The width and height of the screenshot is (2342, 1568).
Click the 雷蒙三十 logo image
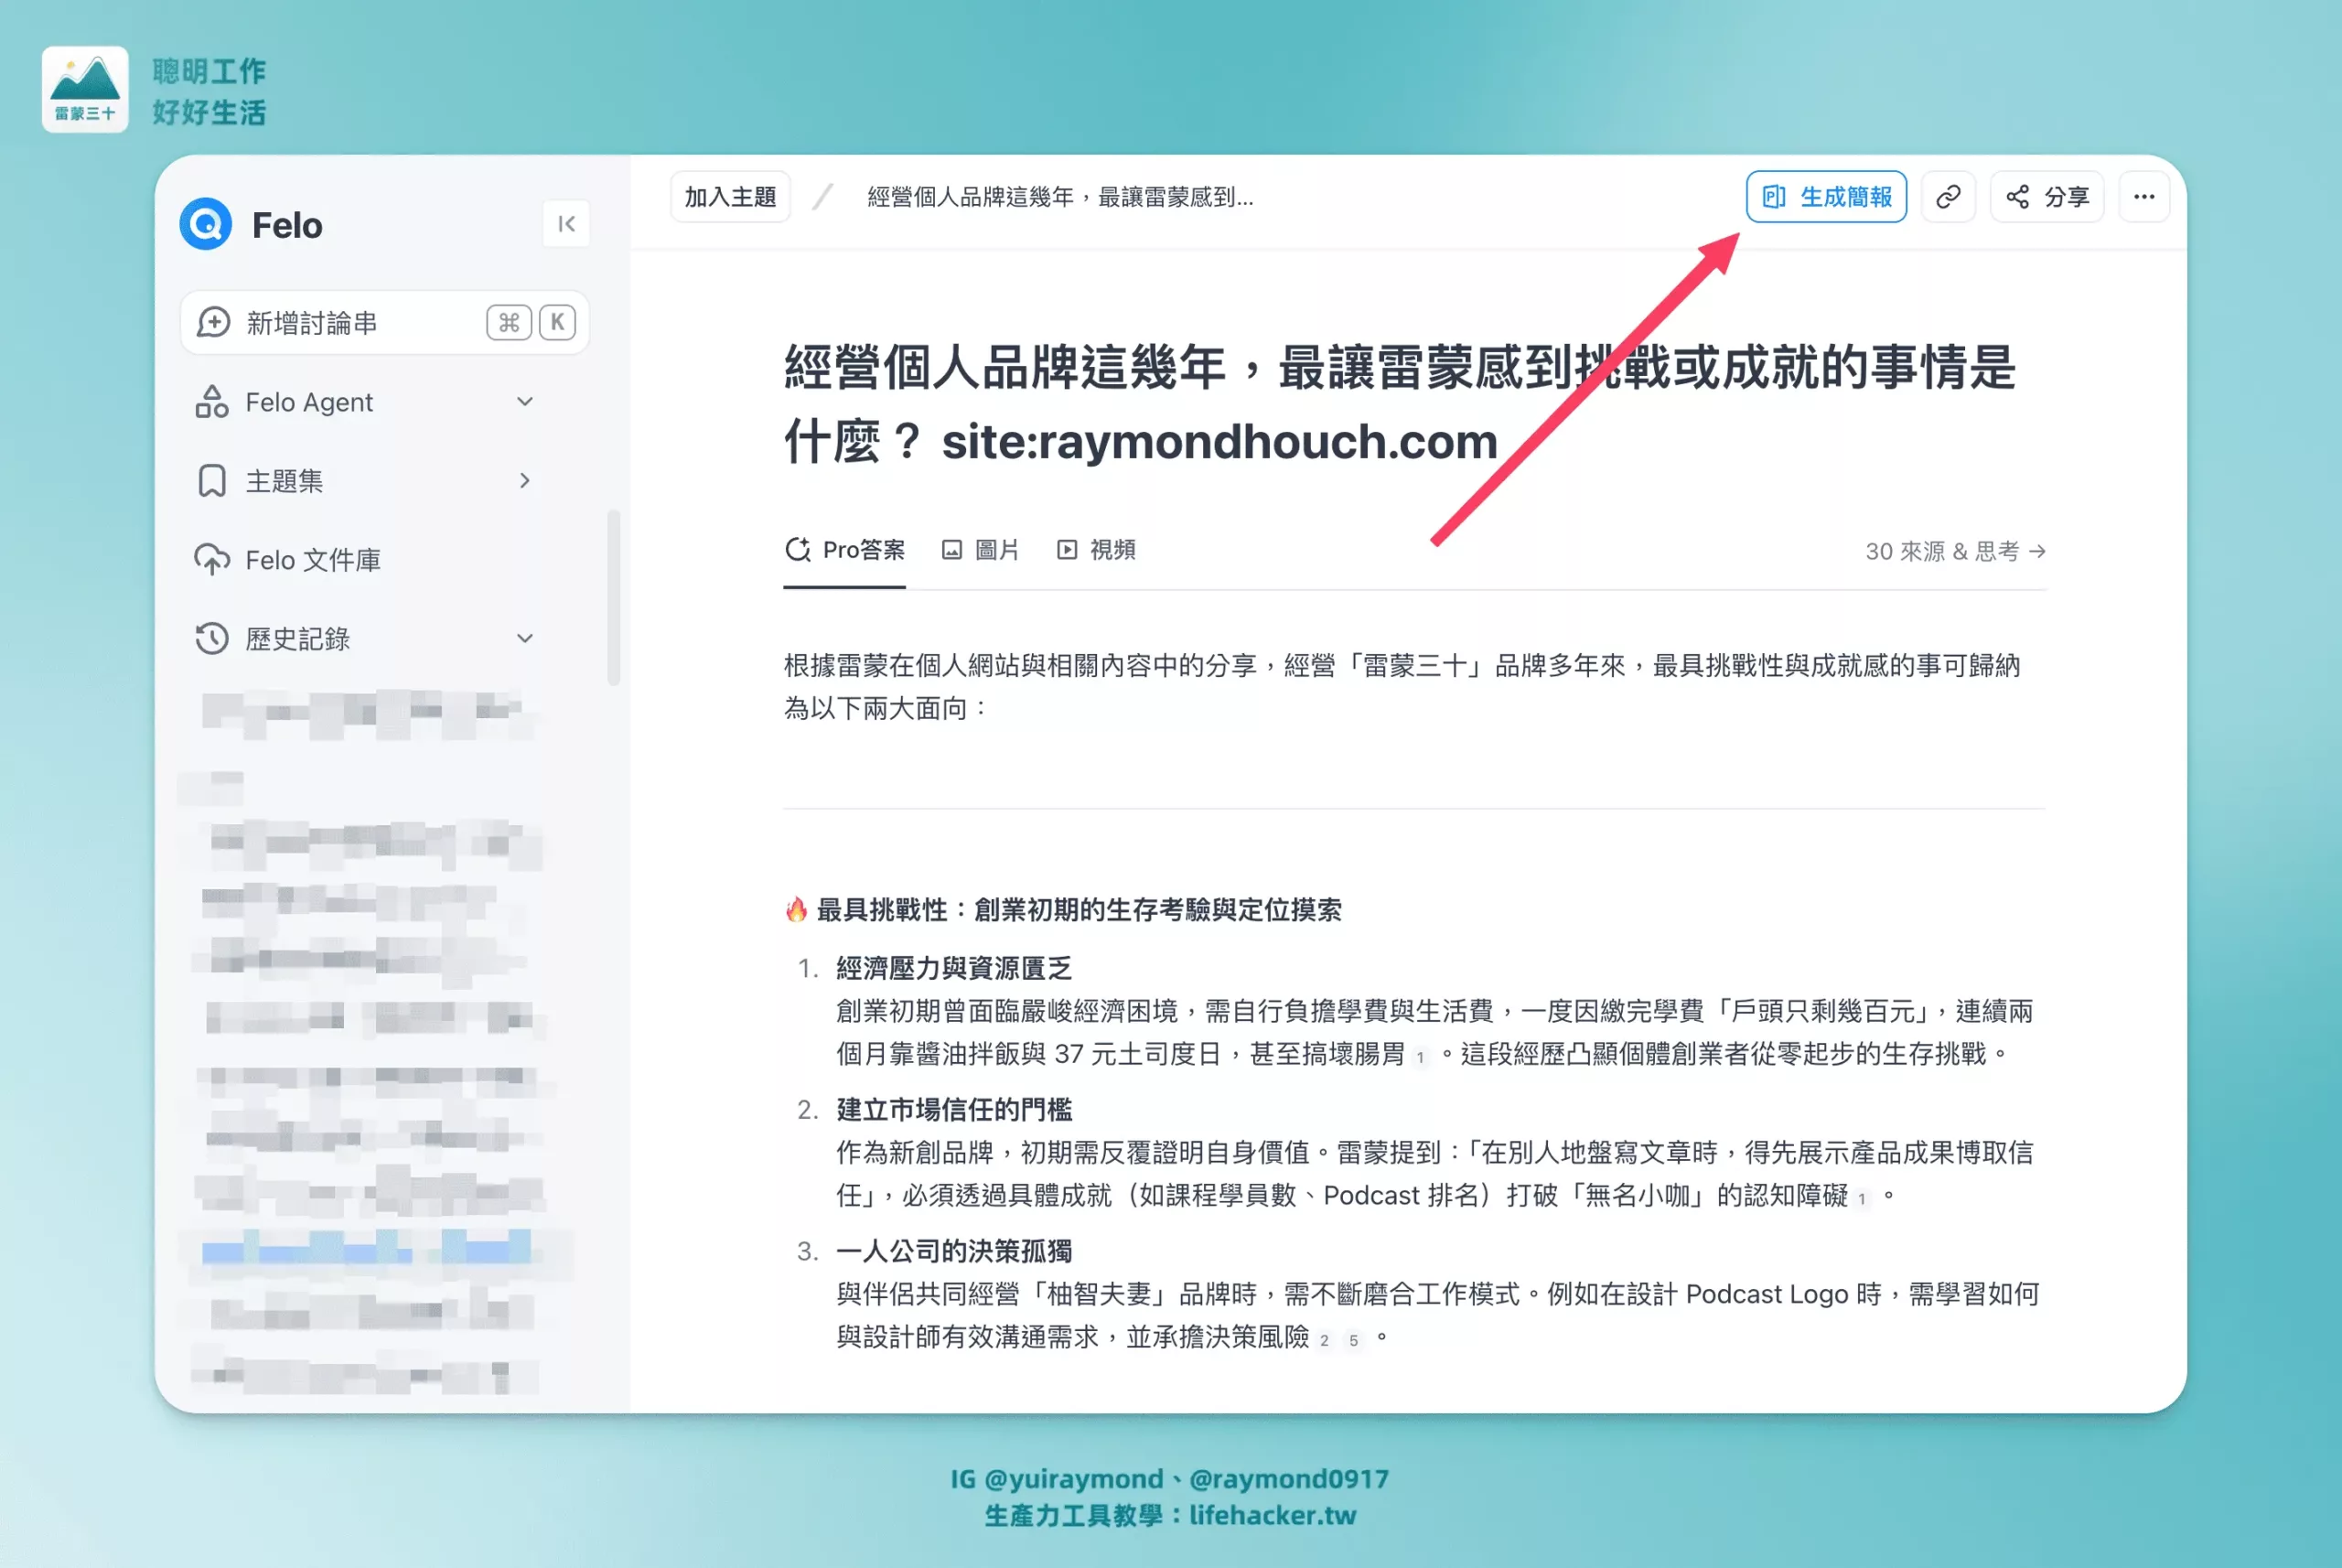click(x=85, y=89)
